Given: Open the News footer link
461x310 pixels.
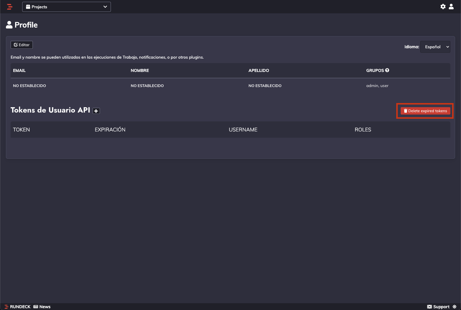Looking at the screenshot, I should [x=42, y=307].
